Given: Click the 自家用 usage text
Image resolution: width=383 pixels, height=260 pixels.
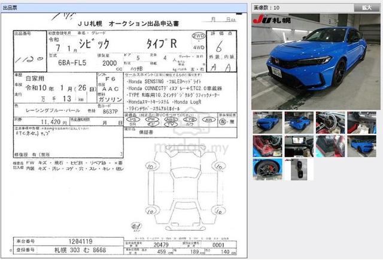Looking at the screenshot, I should point(35,78).
